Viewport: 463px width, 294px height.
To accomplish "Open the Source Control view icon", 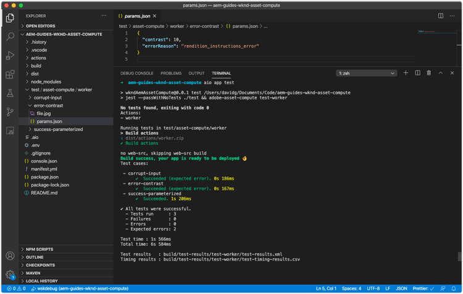I will (10, 112).
